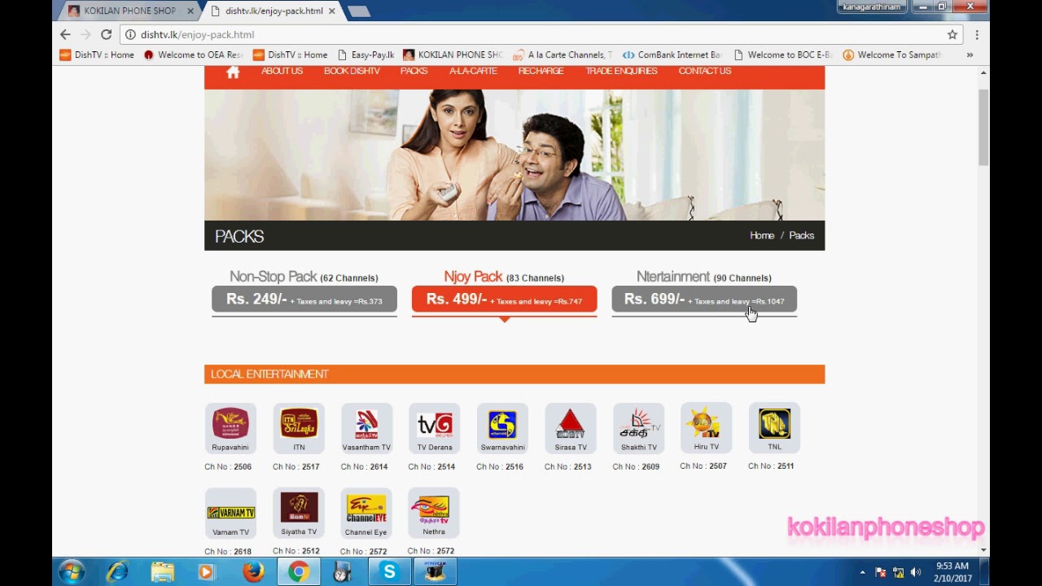Expand more bookmarks chevron
1042x586 pixels.
[x=970, y=55]
